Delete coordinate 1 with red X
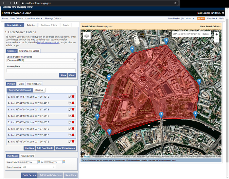This screenshot has width=229, height=179. 73,97
